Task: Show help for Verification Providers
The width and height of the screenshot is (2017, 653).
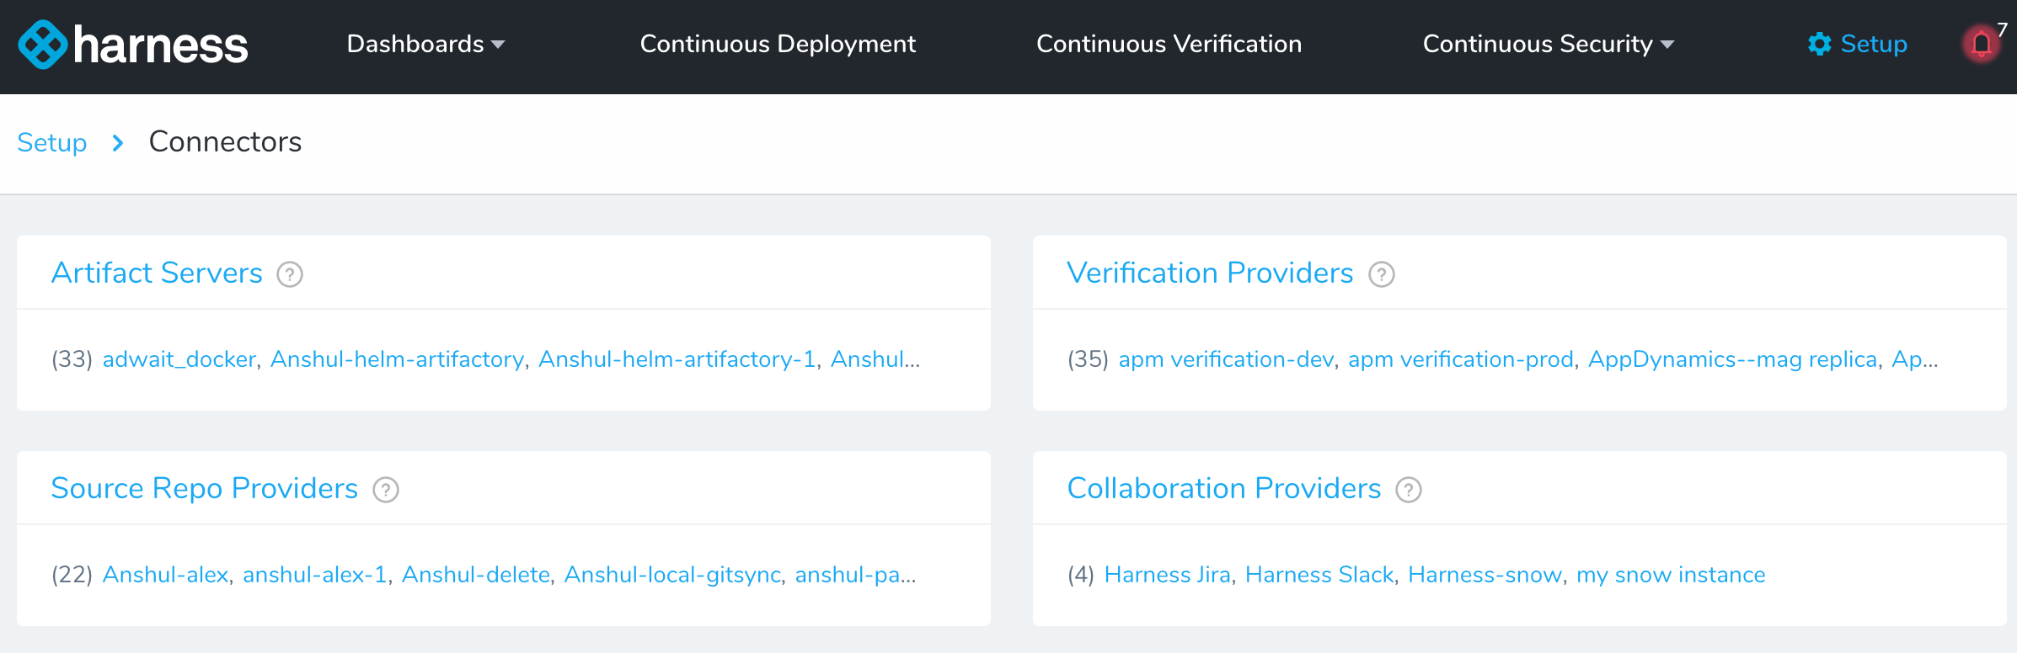Action: pos(1382,274)
